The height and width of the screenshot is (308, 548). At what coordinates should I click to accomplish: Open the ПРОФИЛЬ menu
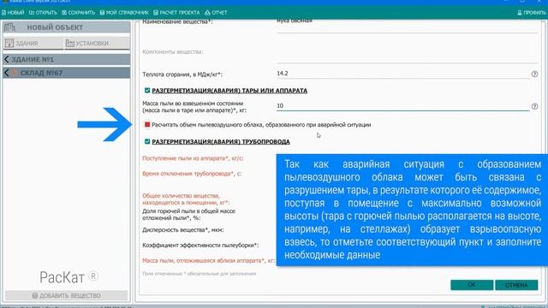532,13
